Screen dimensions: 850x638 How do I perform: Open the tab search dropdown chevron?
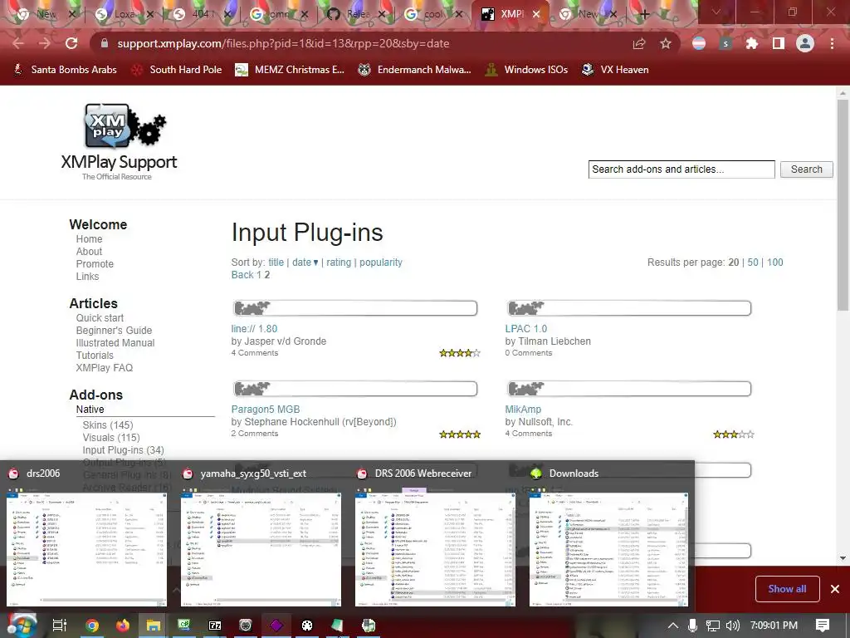tap(716, 12)
